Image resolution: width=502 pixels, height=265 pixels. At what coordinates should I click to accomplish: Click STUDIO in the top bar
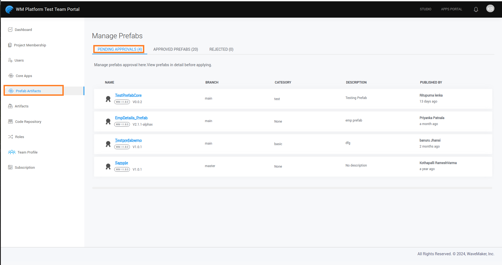click(x=425, y=9)
